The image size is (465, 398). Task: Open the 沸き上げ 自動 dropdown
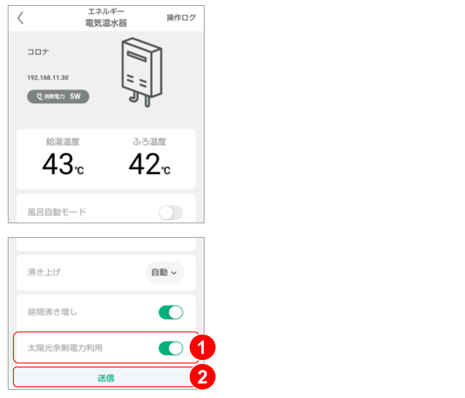click(164, 273)
